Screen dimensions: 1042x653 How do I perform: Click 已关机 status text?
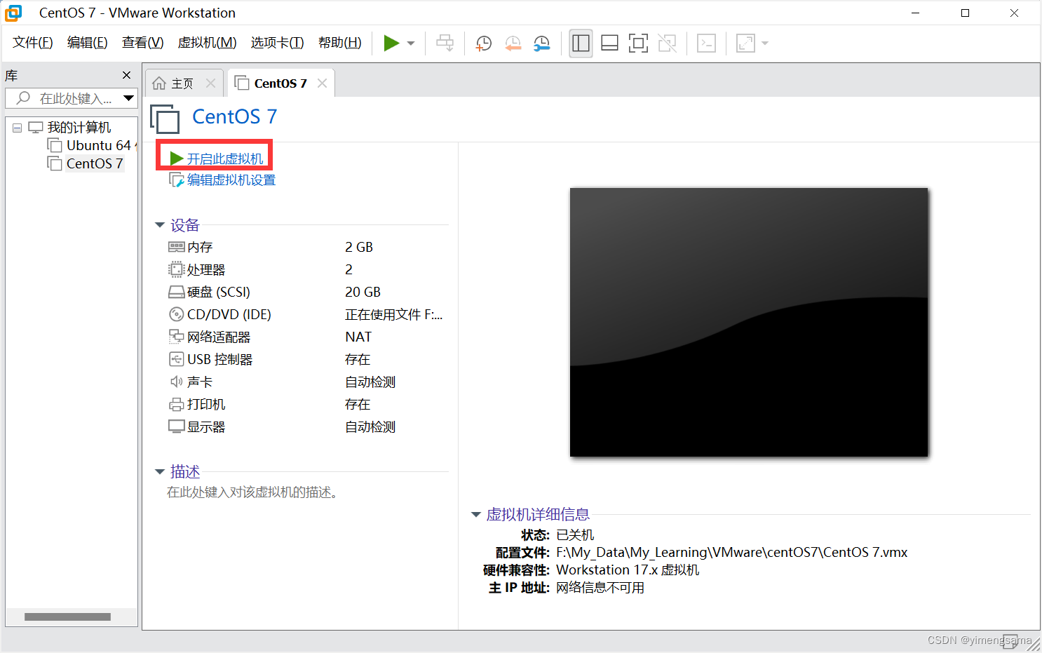[x=575, y=534]
